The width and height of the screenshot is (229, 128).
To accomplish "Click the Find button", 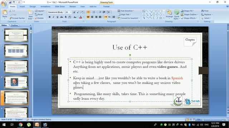I will tap(205, 11).
